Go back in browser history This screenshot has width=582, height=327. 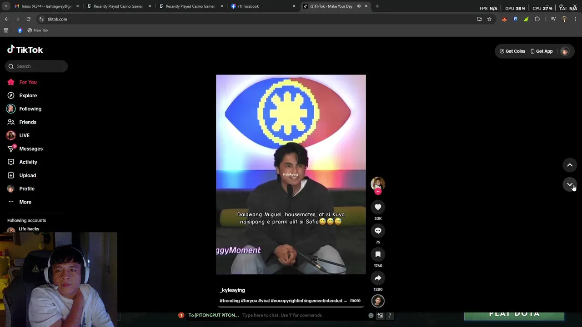(6, 19)
